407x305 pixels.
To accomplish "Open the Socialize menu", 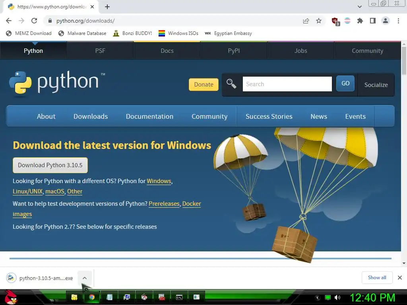I will [x=376, y=85].
